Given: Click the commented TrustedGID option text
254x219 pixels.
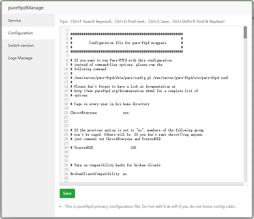Looking at the screenshot, I should click(x=83, y=148).
